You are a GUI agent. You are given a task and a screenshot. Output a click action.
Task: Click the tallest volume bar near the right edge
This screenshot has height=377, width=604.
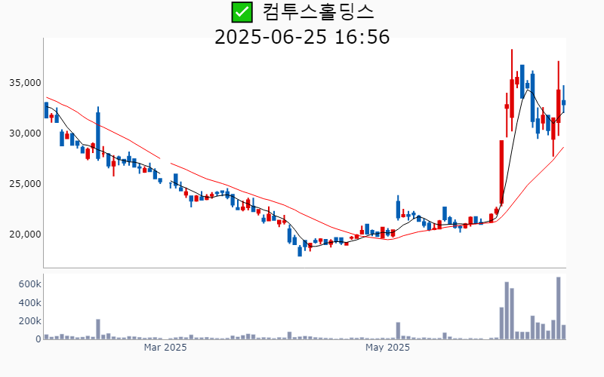click(558, 308)
